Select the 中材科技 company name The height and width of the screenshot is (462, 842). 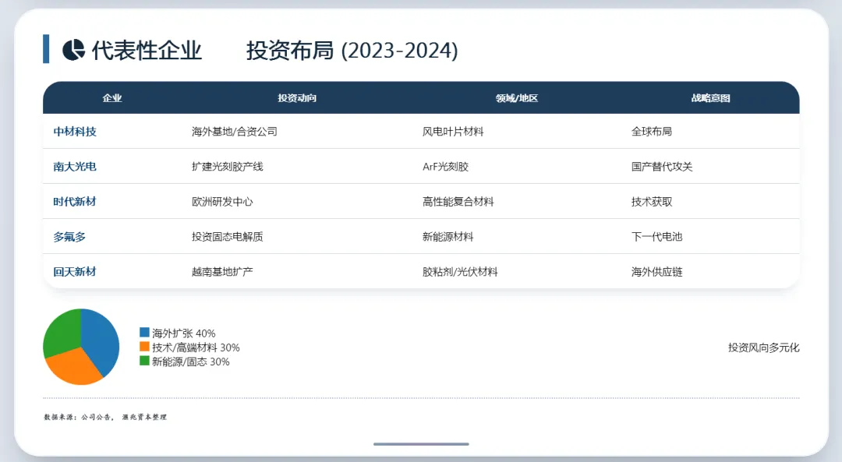tap(75, 132)
